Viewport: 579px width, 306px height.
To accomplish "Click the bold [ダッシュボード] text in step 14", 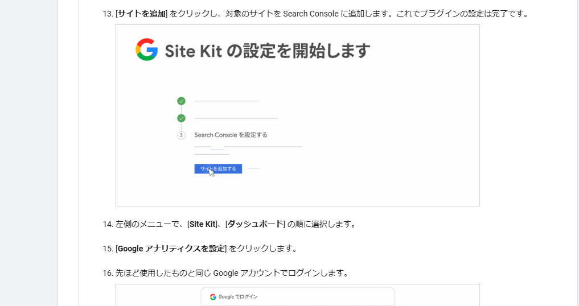I will tap(255, 224).
